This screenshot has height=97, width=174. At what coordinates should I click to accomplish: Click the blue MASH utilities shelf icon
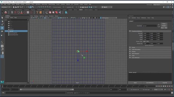click(66, 12)
